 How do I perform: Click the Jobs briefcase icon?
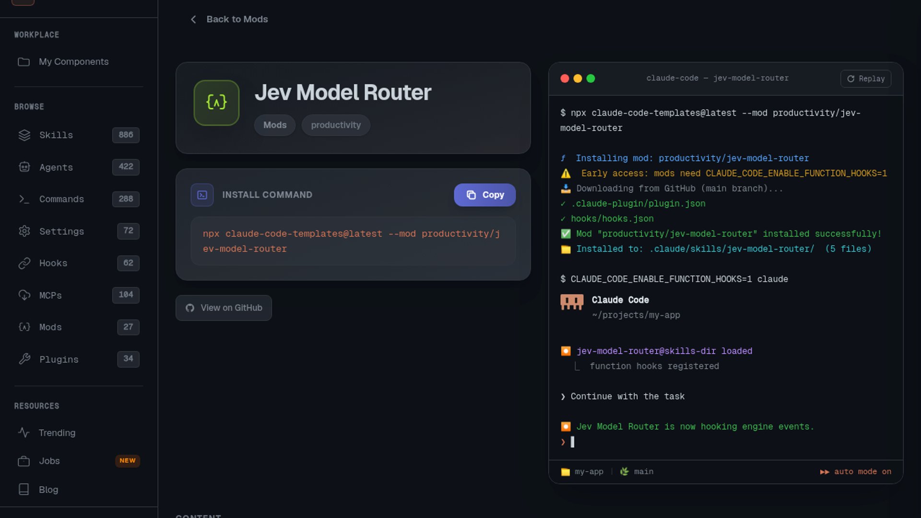pos(24,461)
